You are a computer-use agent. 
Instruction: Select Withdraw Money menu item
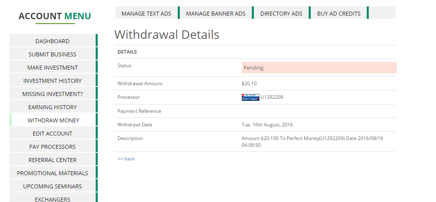(53, 120)
